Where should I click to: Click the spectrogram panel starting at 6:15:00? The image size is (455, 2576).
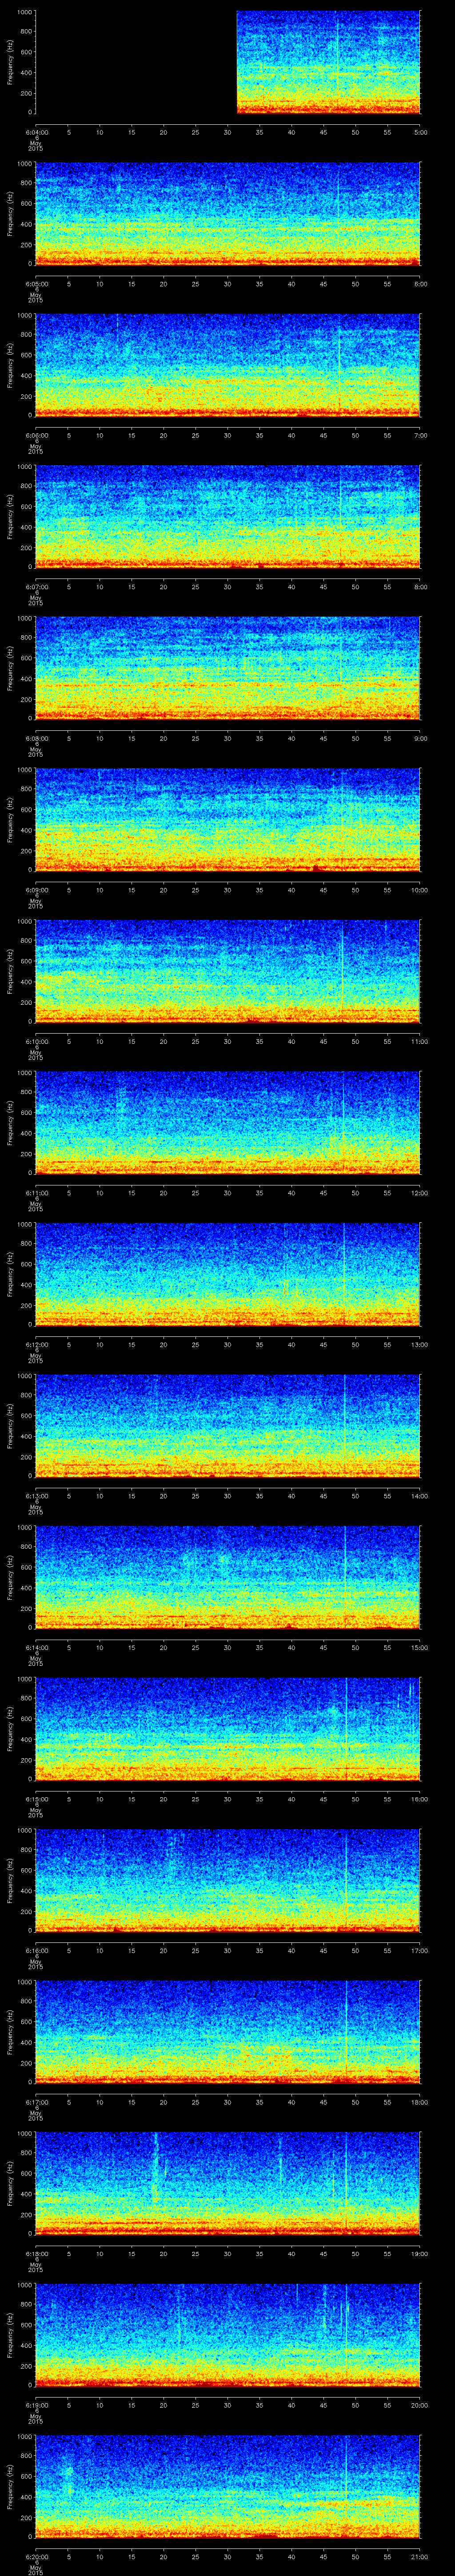pyautogui.click(x=228, y=1729)
